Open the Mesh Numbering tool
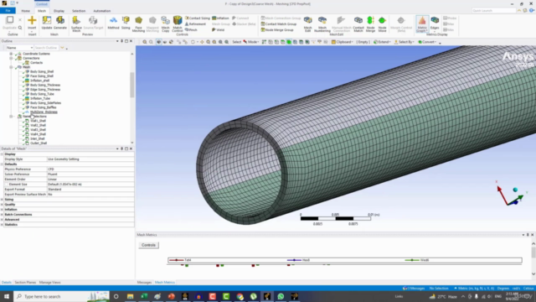The width and height of the screenshot is (536, 302). coord(322,24)
